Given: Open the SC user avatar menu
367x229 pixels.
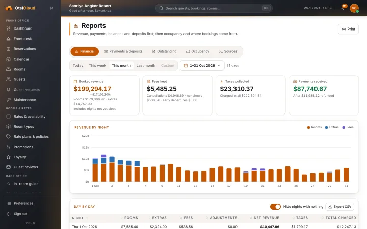Looking at the screenshot, I should click(x=354, y=8).
